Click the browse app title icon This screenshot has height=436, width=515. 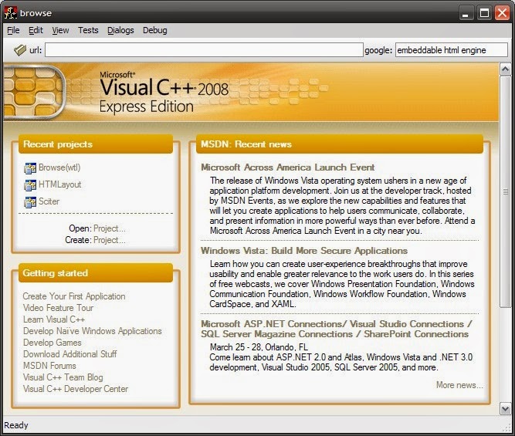click(10, 13)
